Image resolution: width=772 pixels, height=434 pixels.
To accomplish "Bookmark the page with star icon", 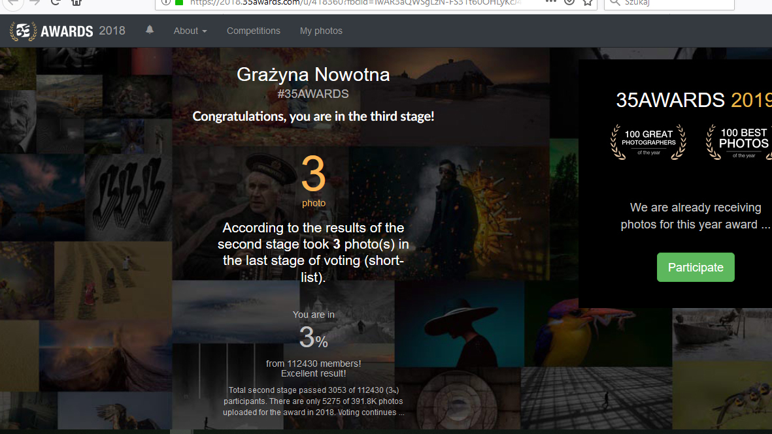I will pyautogui.click(x=588, y=2).
